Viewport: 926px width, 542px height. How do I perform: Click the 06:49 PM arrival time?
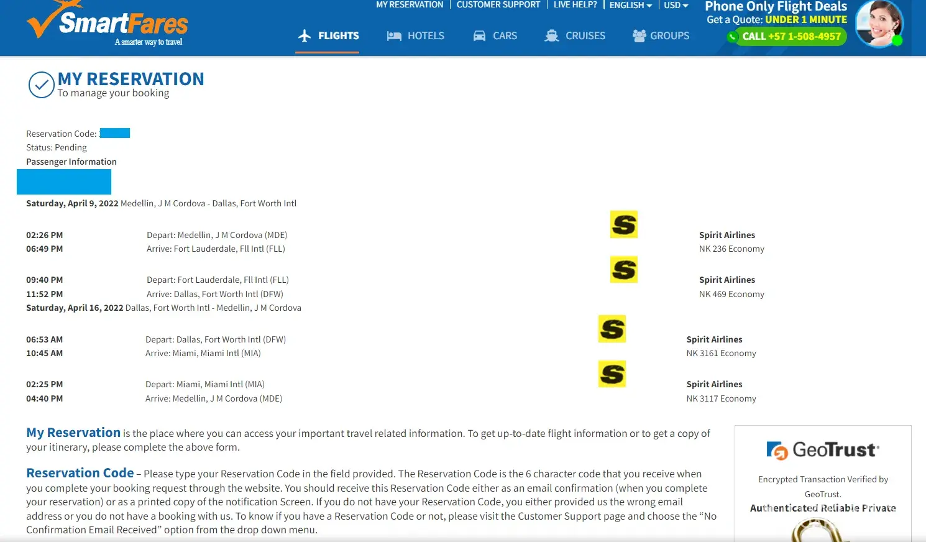tap(45, 249)
